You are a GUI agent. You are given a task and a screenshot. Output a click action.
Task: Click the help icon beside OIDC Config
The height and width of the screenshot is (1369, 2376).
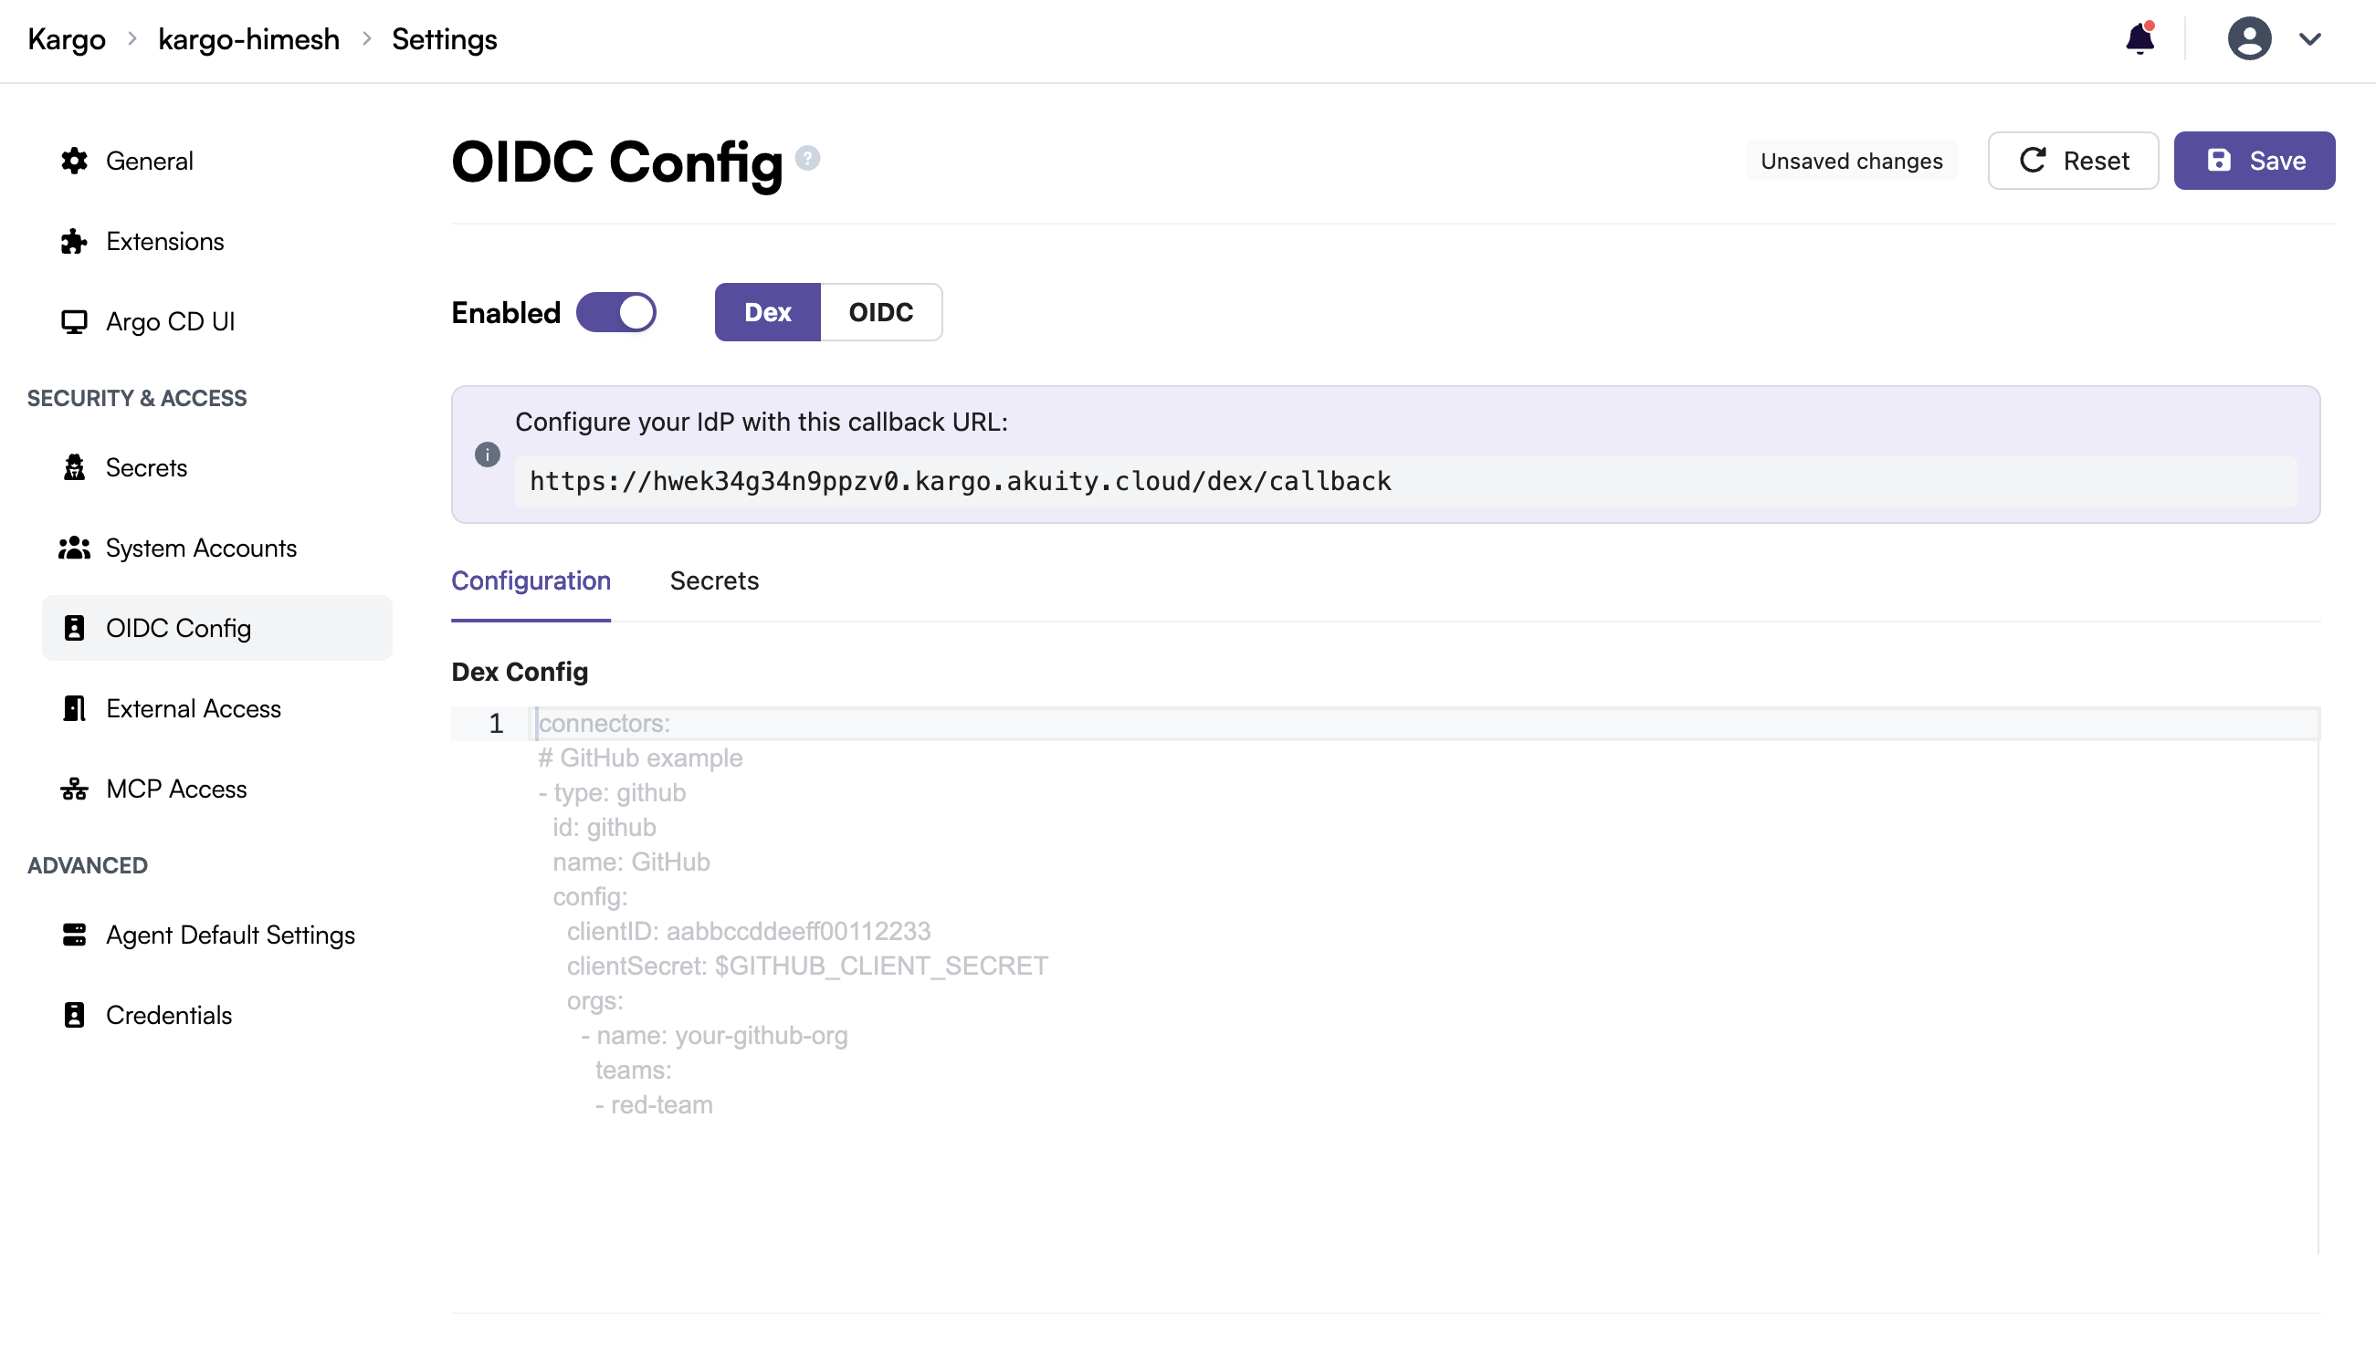[x=807, y=158]
